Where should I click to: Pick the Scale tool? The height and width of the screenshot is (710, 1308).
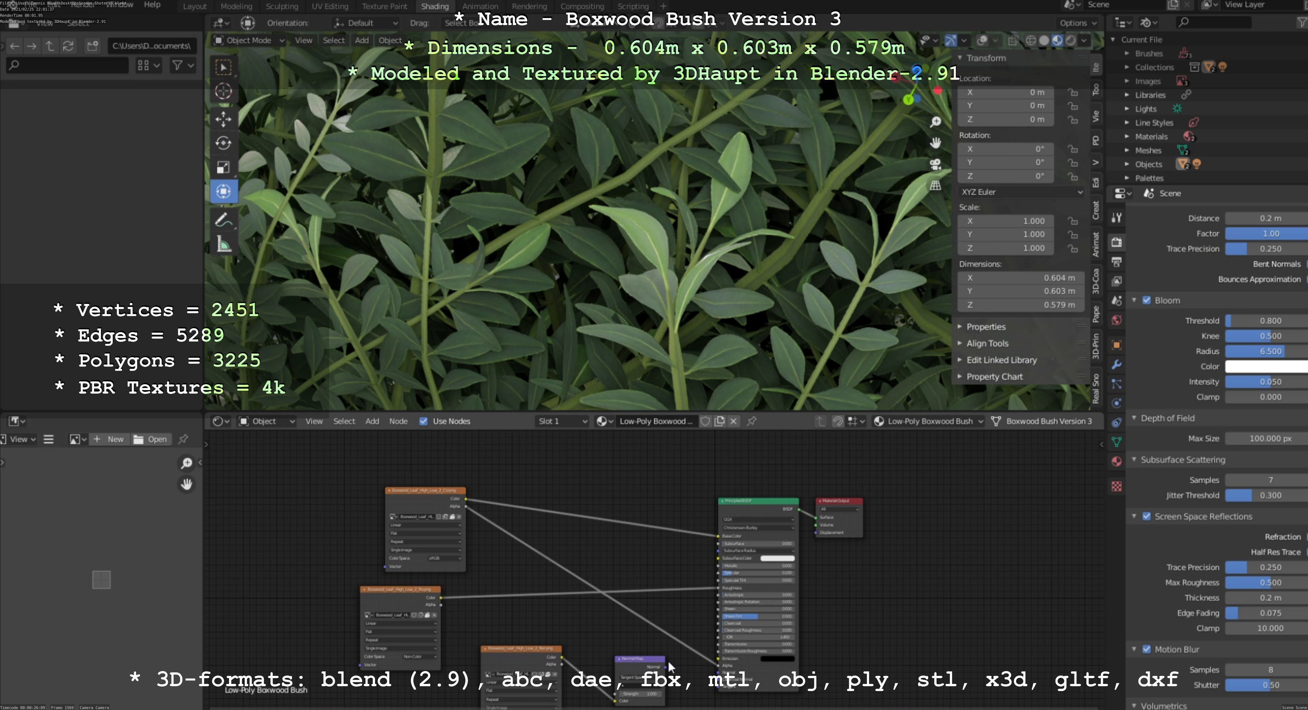224,168
